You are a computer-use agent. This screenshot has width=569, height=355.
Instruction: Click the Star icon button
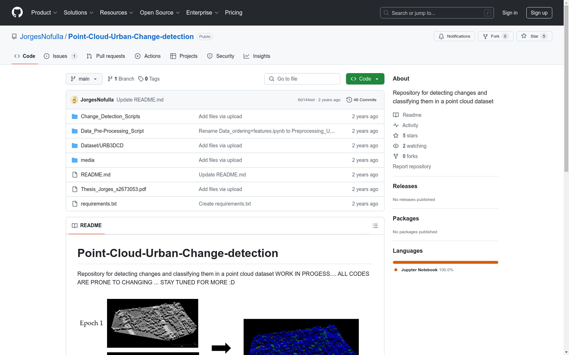tap(524, 36)
